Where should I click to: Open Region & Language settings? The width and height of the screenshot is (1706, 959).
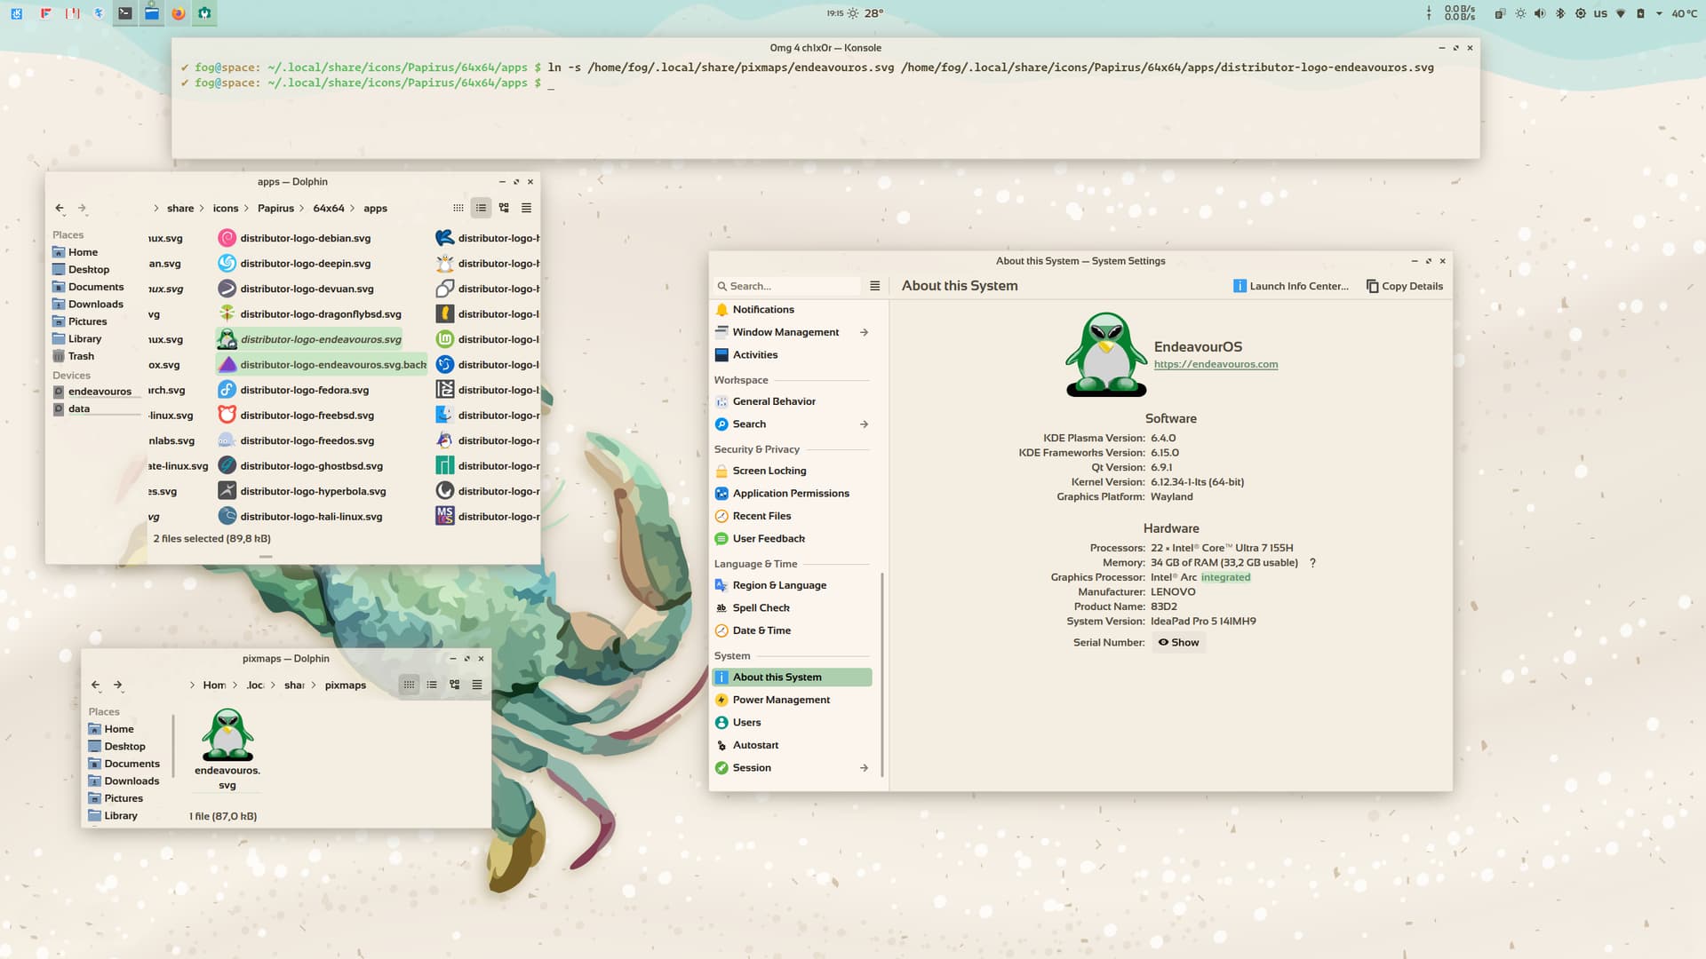click(x=778, y=585)
